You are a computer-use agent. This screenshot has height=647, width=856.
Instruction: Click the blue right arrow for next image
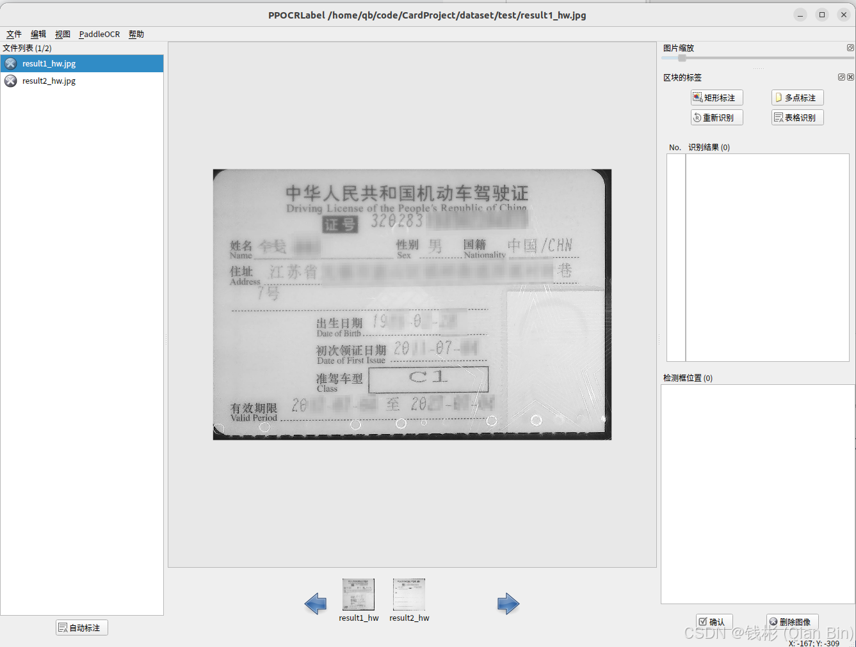click(x=508, y=604)
